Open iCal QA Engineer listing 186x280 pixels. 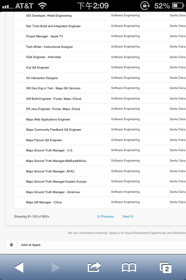[x=37, y=67]
